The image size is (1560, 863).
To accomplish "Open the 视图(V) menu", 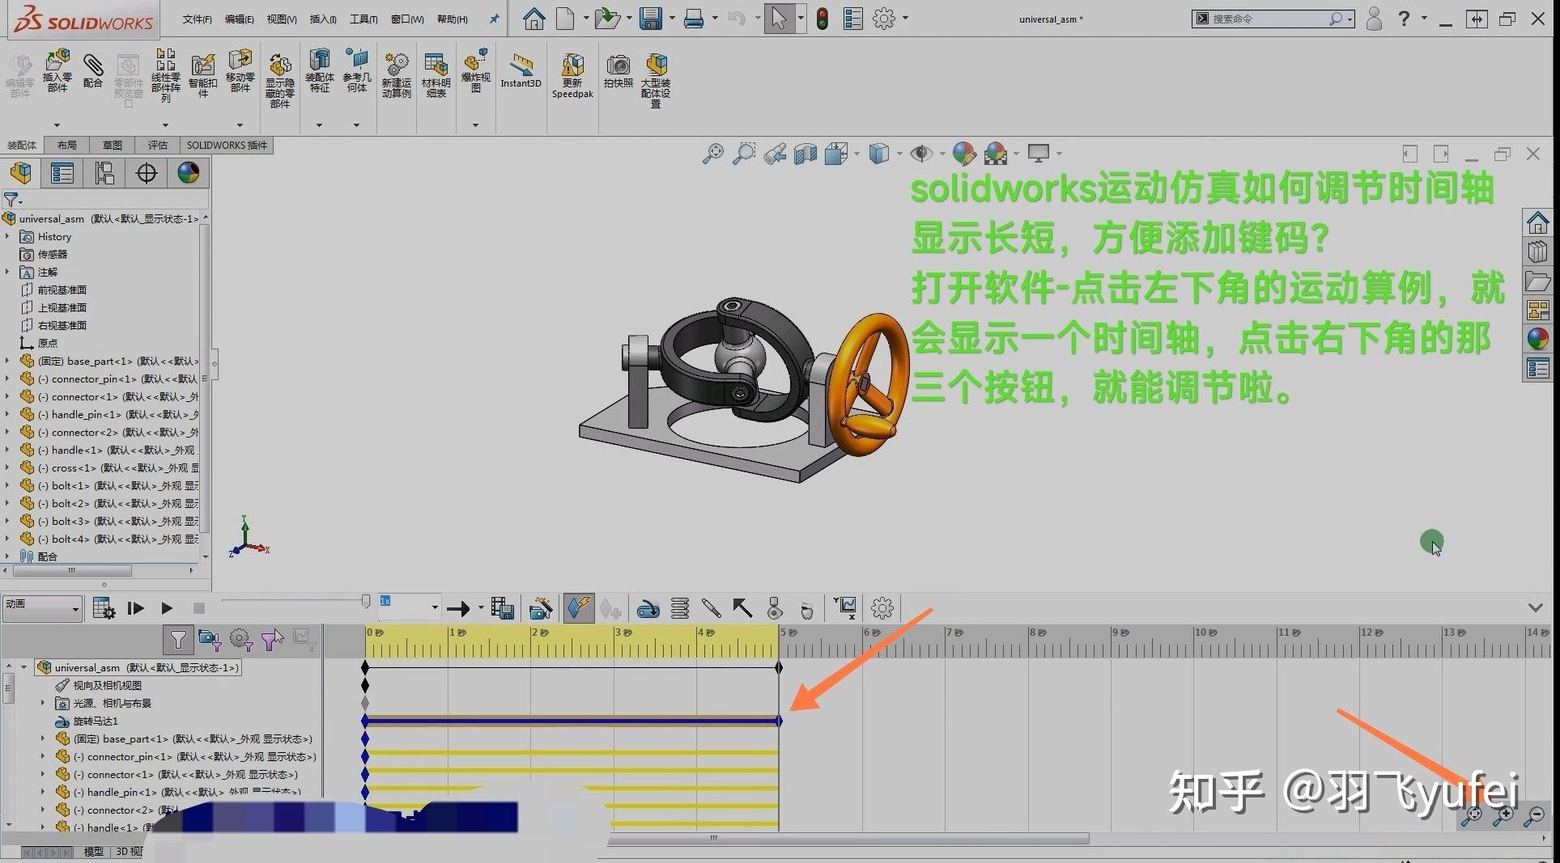I will coord(282,19).
